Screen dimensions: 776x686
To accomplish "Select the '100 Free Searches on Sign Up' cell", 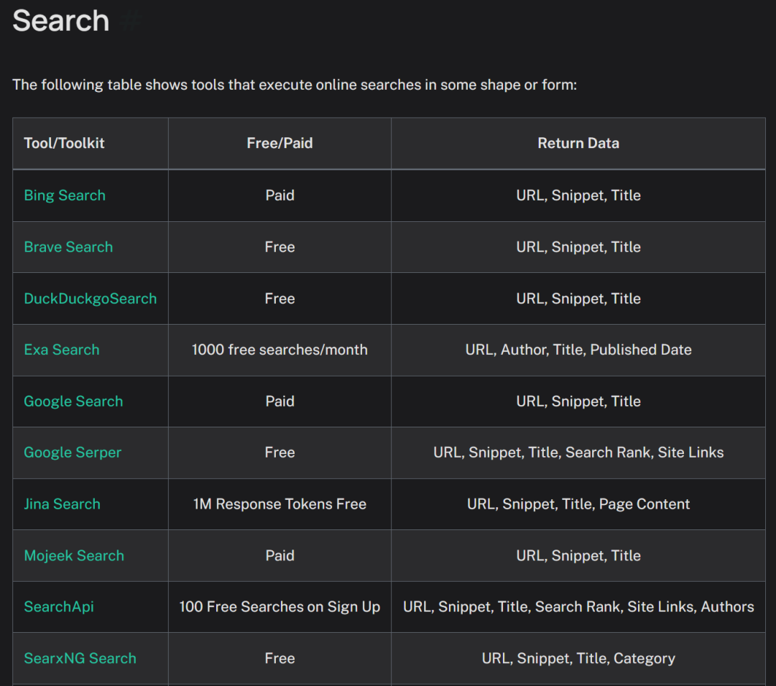I will pos(280,607).
